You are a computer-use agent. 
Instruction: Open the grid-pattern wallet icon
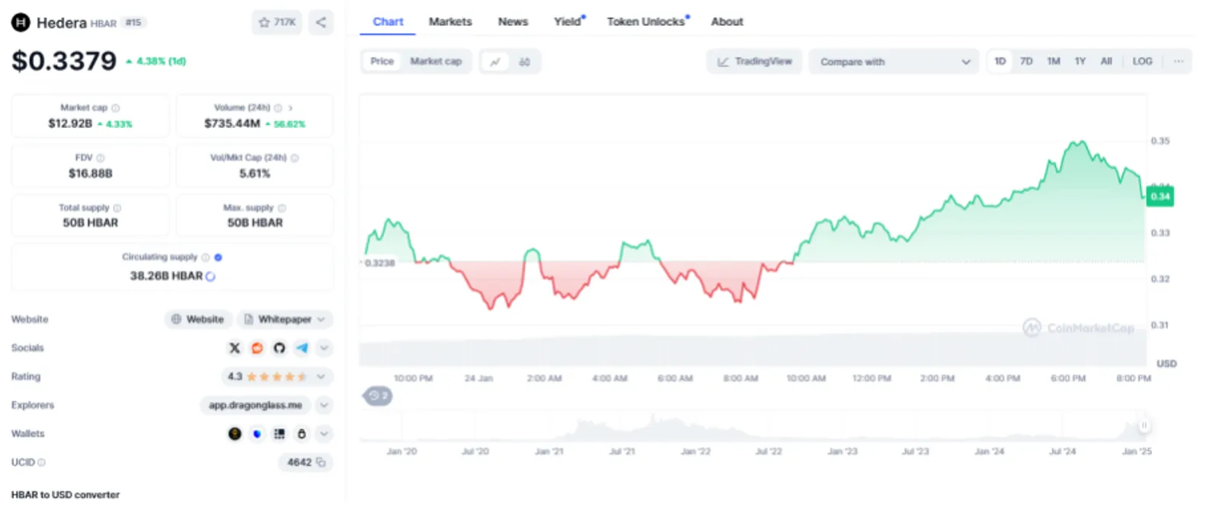(x=280, y=434)
